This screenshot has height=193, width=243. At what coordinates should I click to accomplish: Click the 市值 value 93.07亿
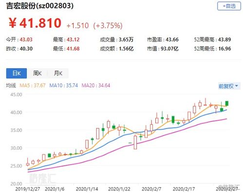tap(169, 49)
